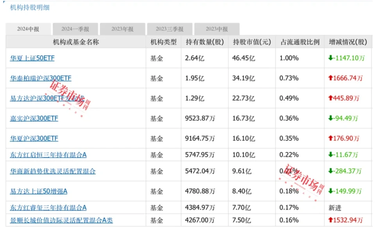Open the 华夏上证50ETF fund link

click(x=32, y=58)
